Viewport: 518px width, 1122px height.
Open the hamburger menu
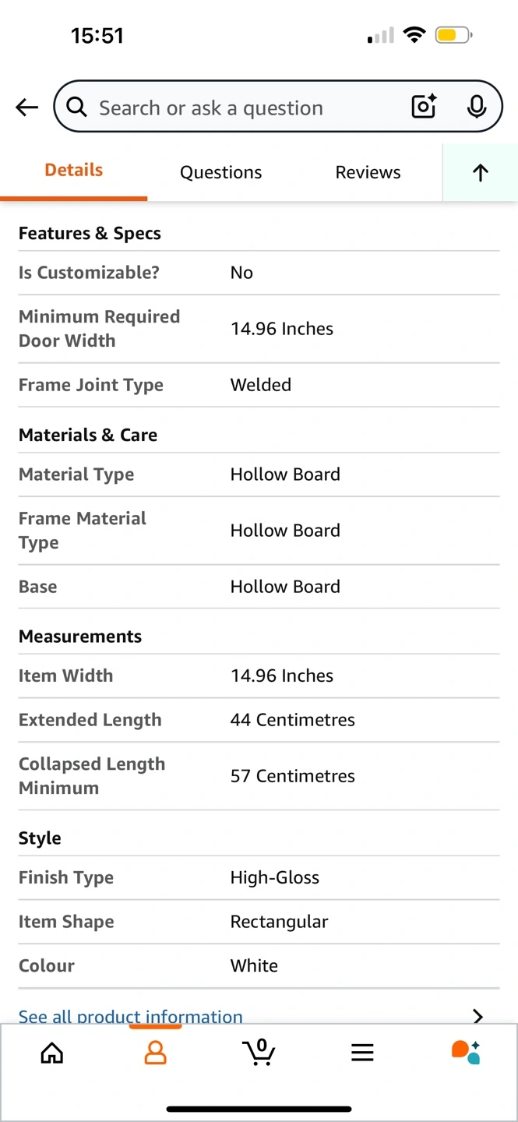point(362,1053)
